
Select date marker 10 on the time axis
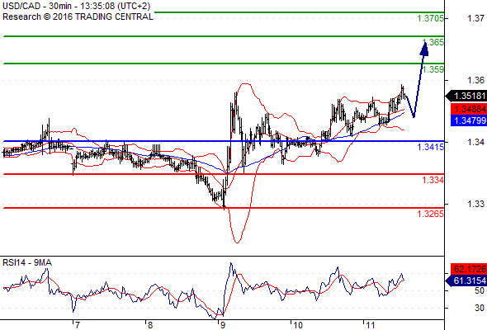[297, 325]
